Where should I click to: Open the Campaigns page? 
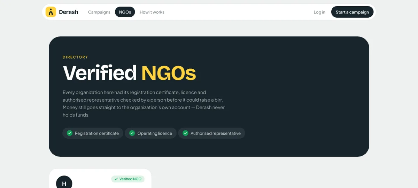(x=99, y=12)
